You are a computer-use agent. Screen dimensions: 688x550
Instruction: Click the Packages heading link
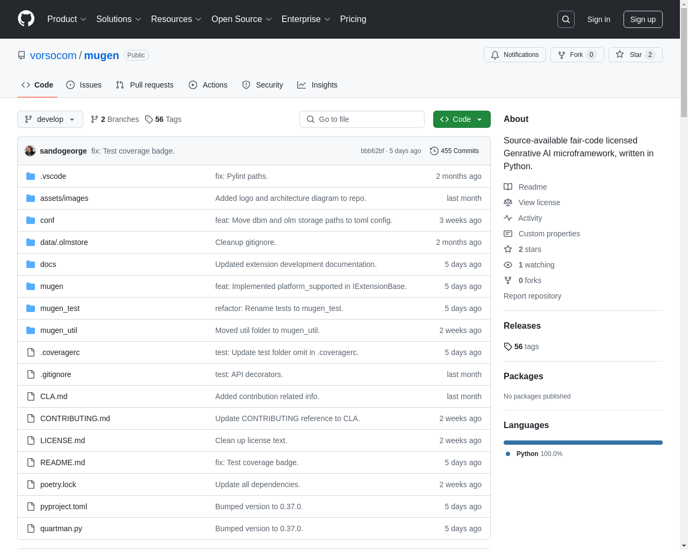point(523,377)
